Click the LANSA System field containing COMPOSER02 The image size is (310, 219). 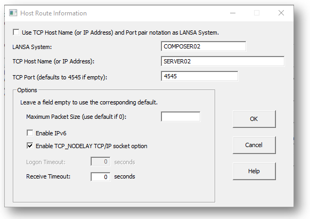[x=203, y=46]
